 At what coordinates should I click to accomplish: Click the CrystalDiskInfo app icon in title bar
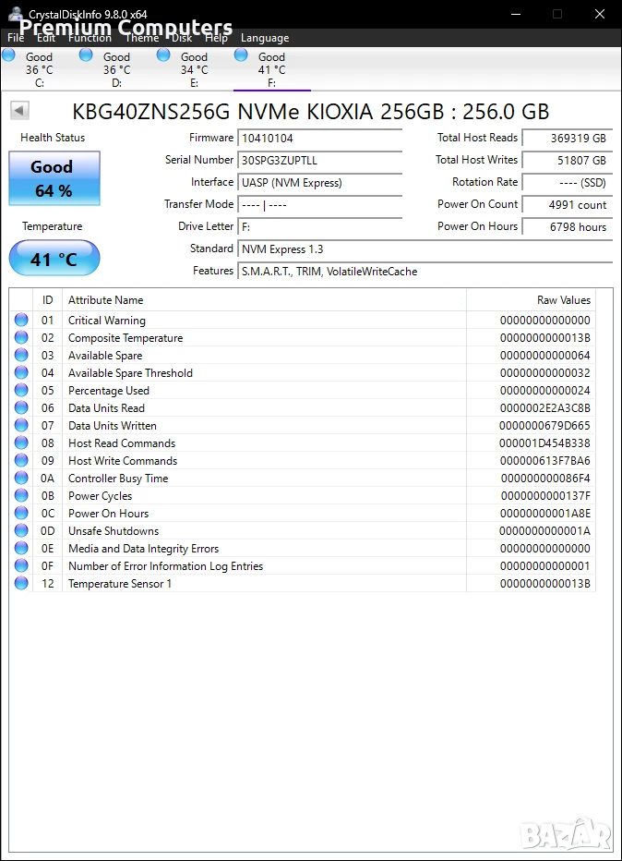pyautogui.click(x=16, y=14)
